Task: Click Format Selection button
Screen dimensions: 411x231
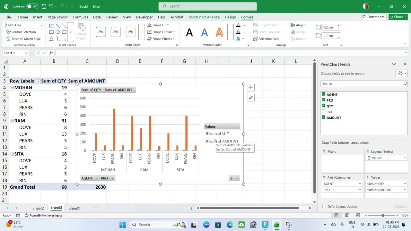Action: [x=21, y=32]
